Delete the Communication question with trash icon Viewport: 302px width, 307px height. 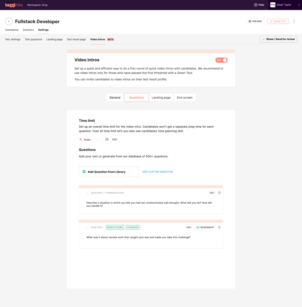[x=219, y=193]
